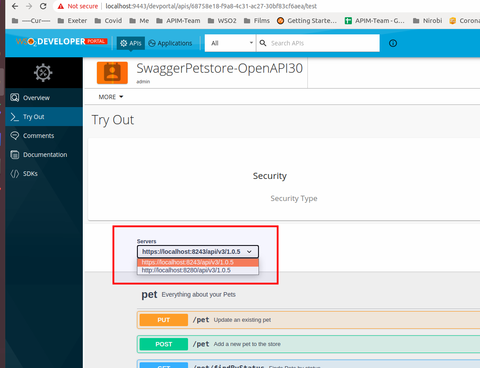Select the Overview icon in the sidebar

click(15, 97)
